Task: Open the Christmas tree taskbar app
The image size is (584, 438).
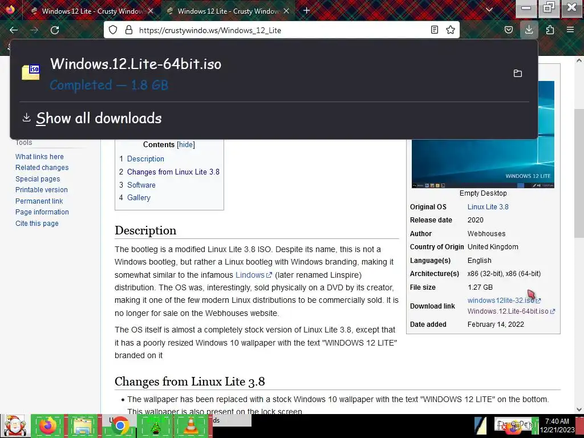Action: tap(155, 425)
